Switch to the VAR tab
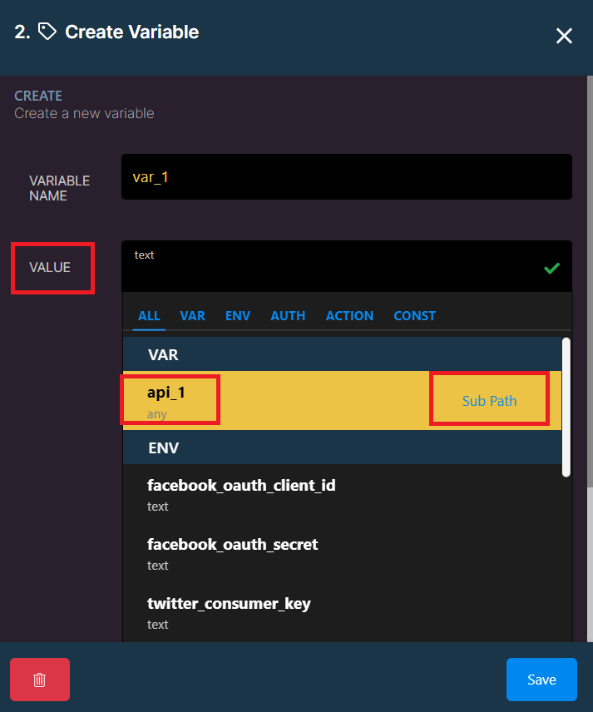Image resolution: width=593 pixels, height=712 pixels. pos(192,315)
